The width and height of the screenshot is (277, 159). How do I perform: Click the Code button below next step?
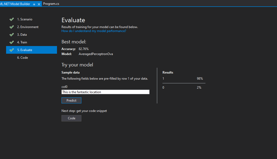tap(71, 118)
